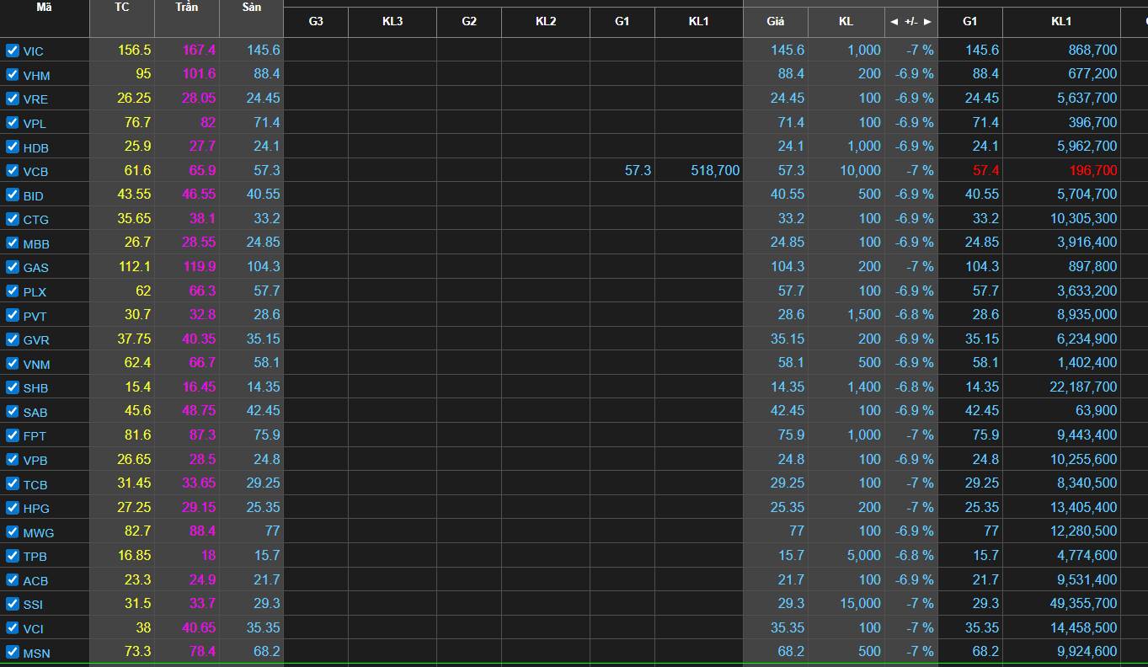Click the G2 column header
Screen dimensions: 1148x667
[x=469, y=22]
